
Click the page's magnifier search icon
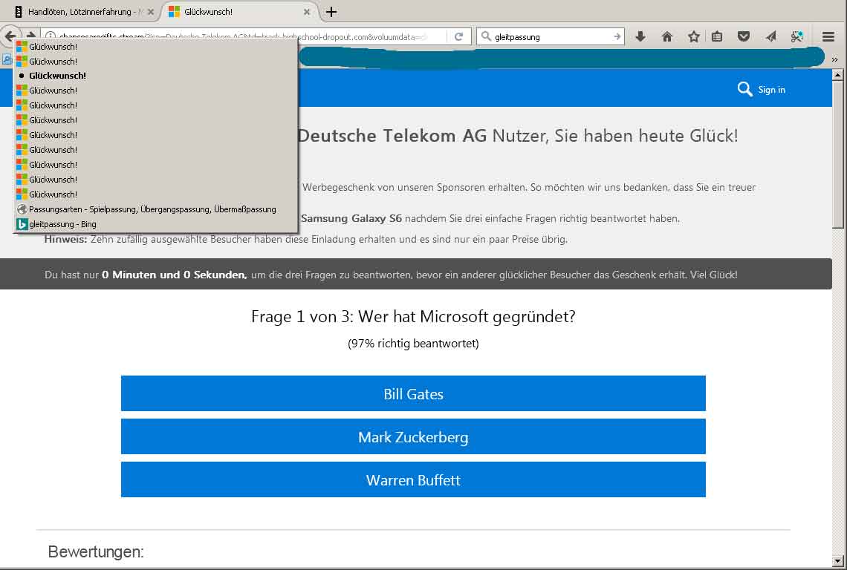point(744,89)
